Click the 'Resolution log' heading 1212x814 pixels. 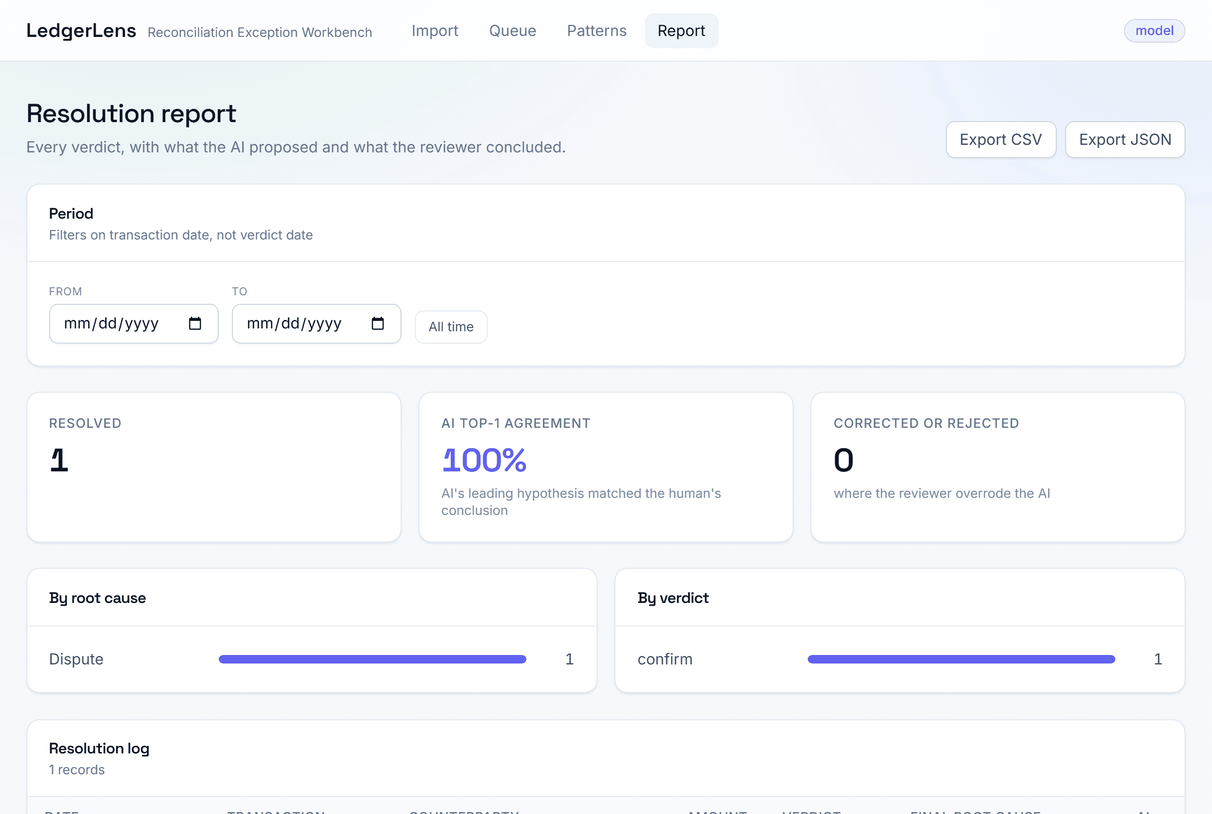pyautogui.click(x=99, y=749)
